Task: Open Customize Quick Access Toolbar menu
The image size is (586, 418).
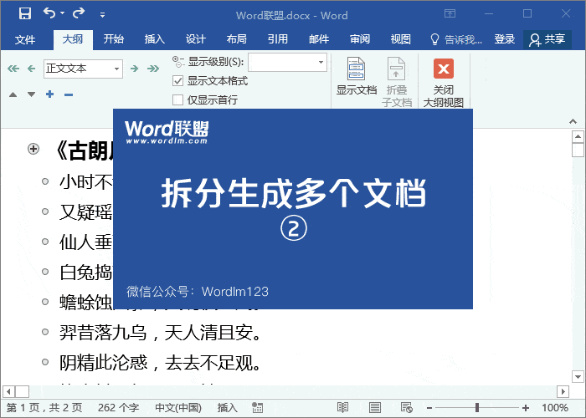Action: (102, 15)
